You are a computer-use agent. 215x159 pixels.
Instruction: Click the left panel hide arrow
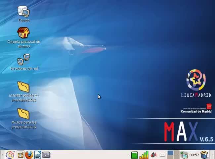[2, 155]
